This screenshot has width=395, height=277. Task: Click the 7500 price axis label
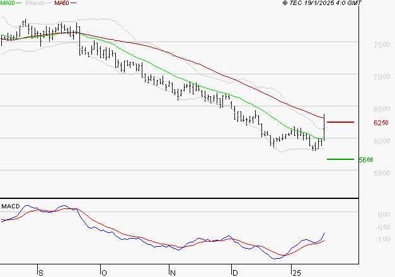[382, 45]
